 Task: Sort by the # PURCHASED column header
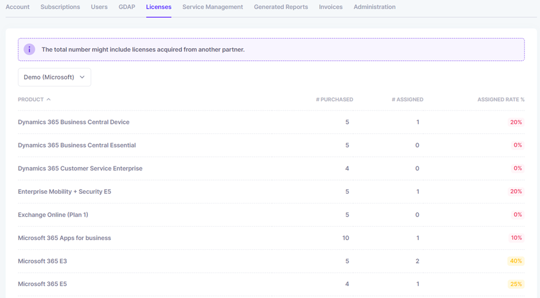pos(334,99)
